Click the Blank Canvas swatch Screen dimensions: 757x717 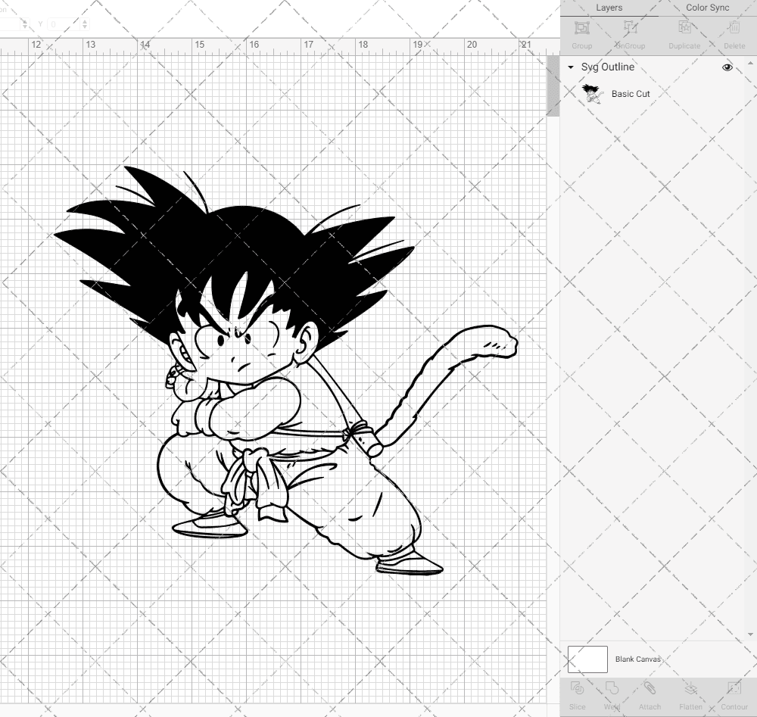pos(587,659)
